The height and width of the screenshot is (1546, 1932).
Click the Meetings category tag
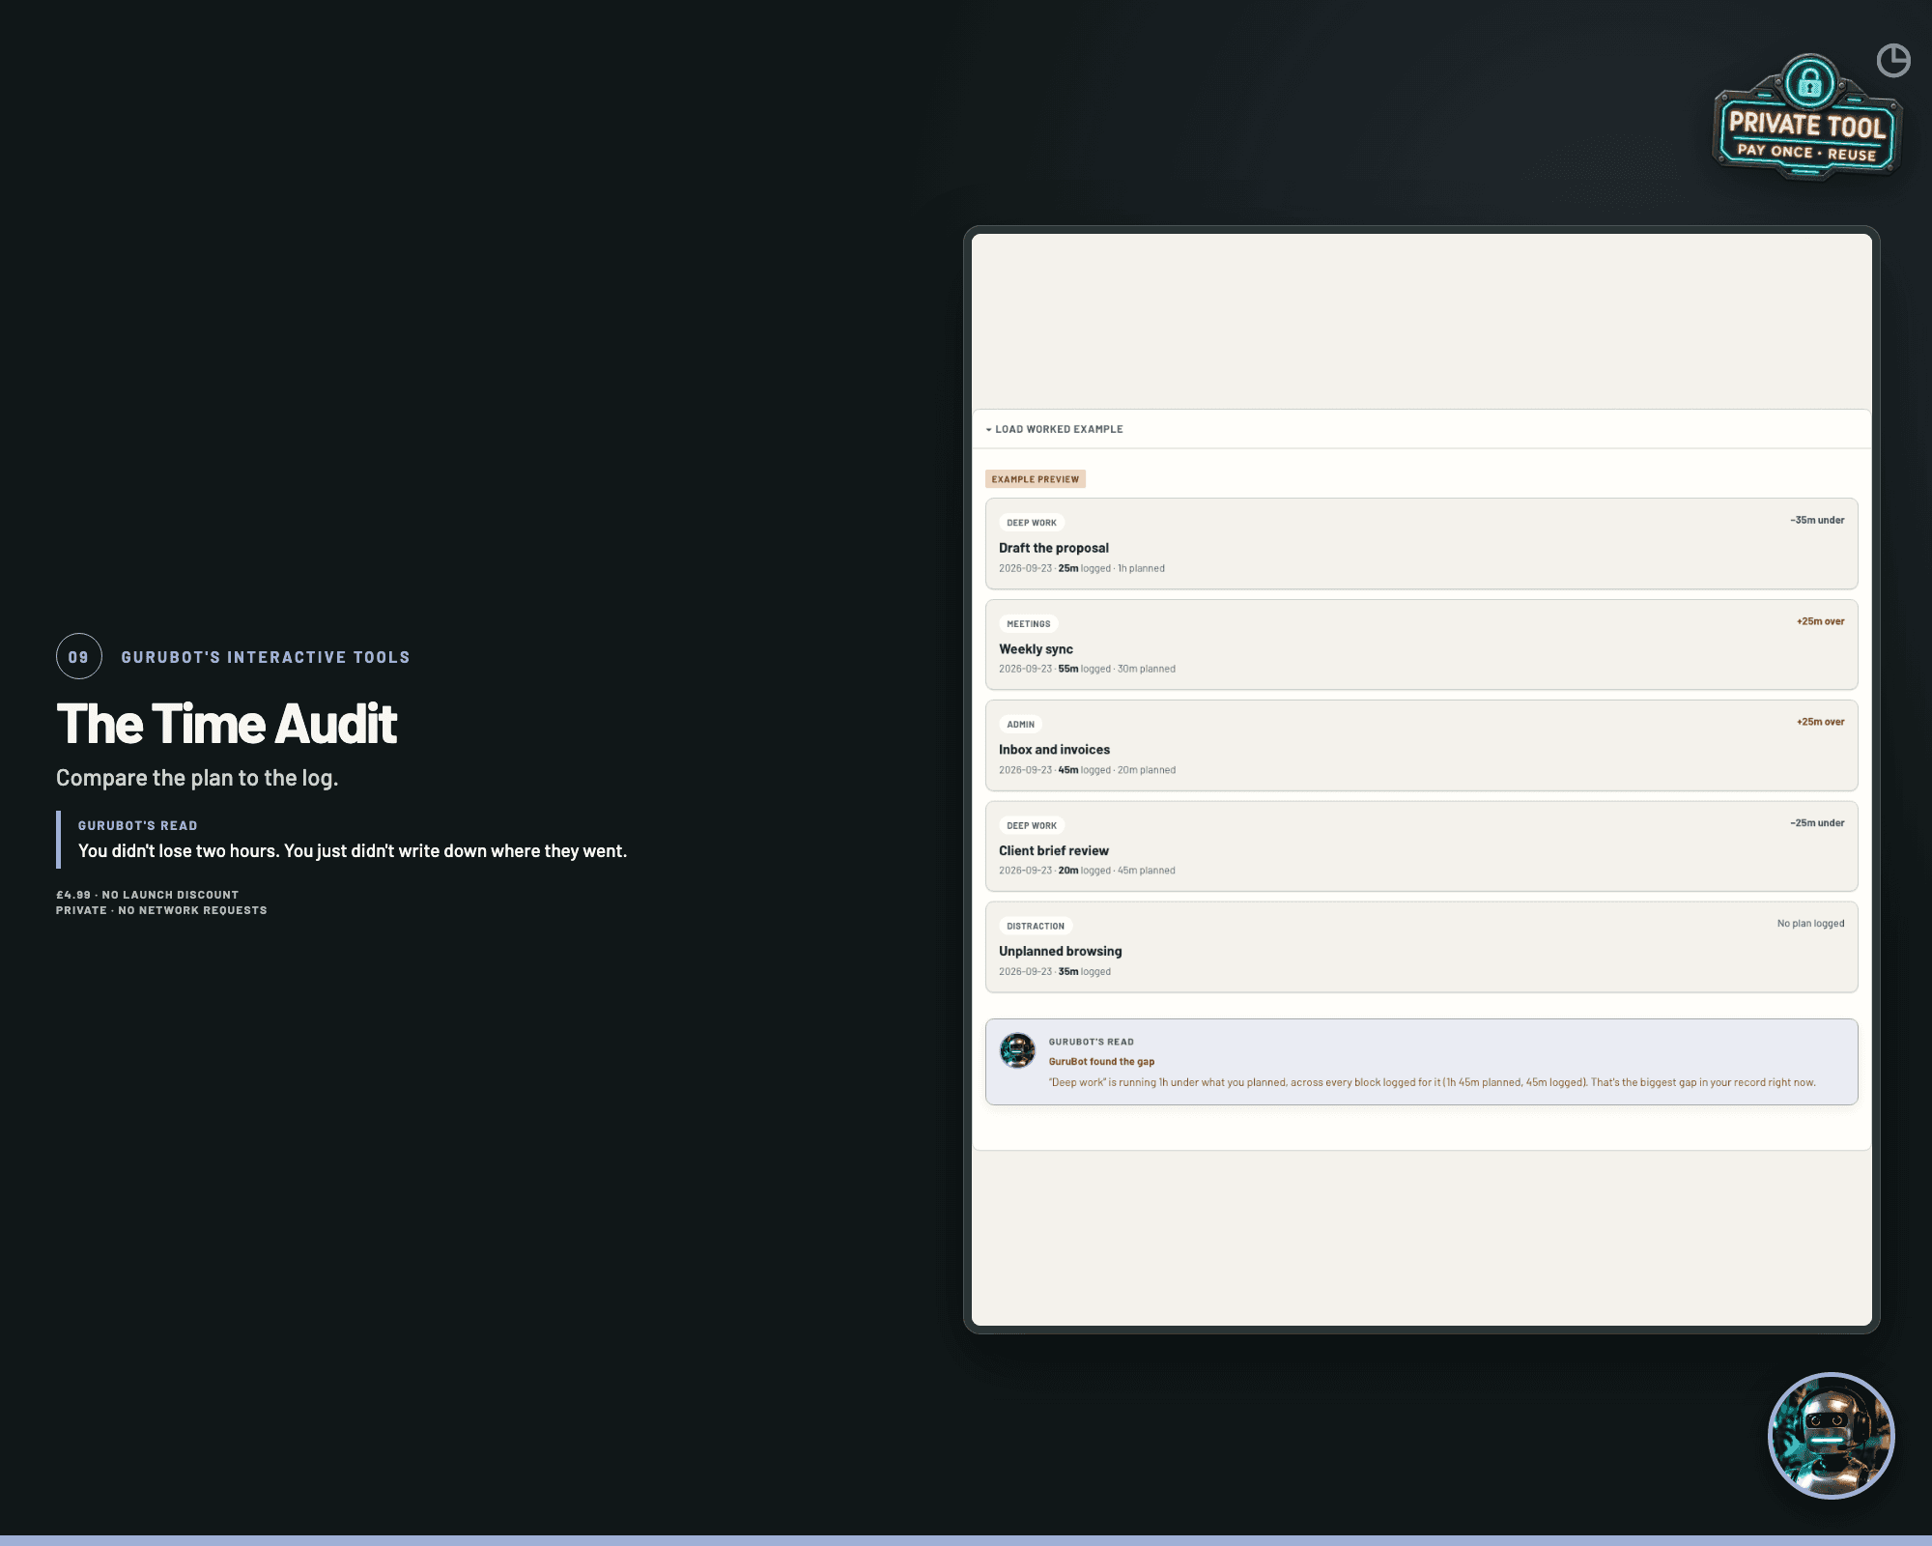click(1029, 624)
